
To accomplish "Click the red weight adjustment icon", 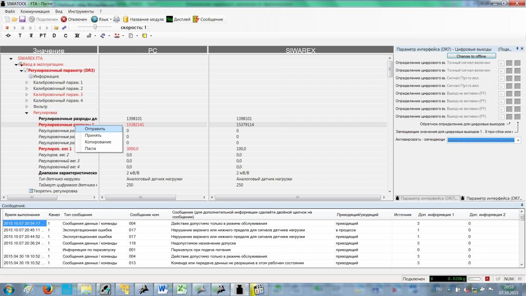I will coord(117,36).
